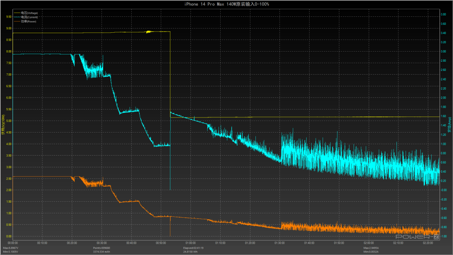Select the 电压(Voltage) legend entry
453x255 pixels.
coord(26,13)
